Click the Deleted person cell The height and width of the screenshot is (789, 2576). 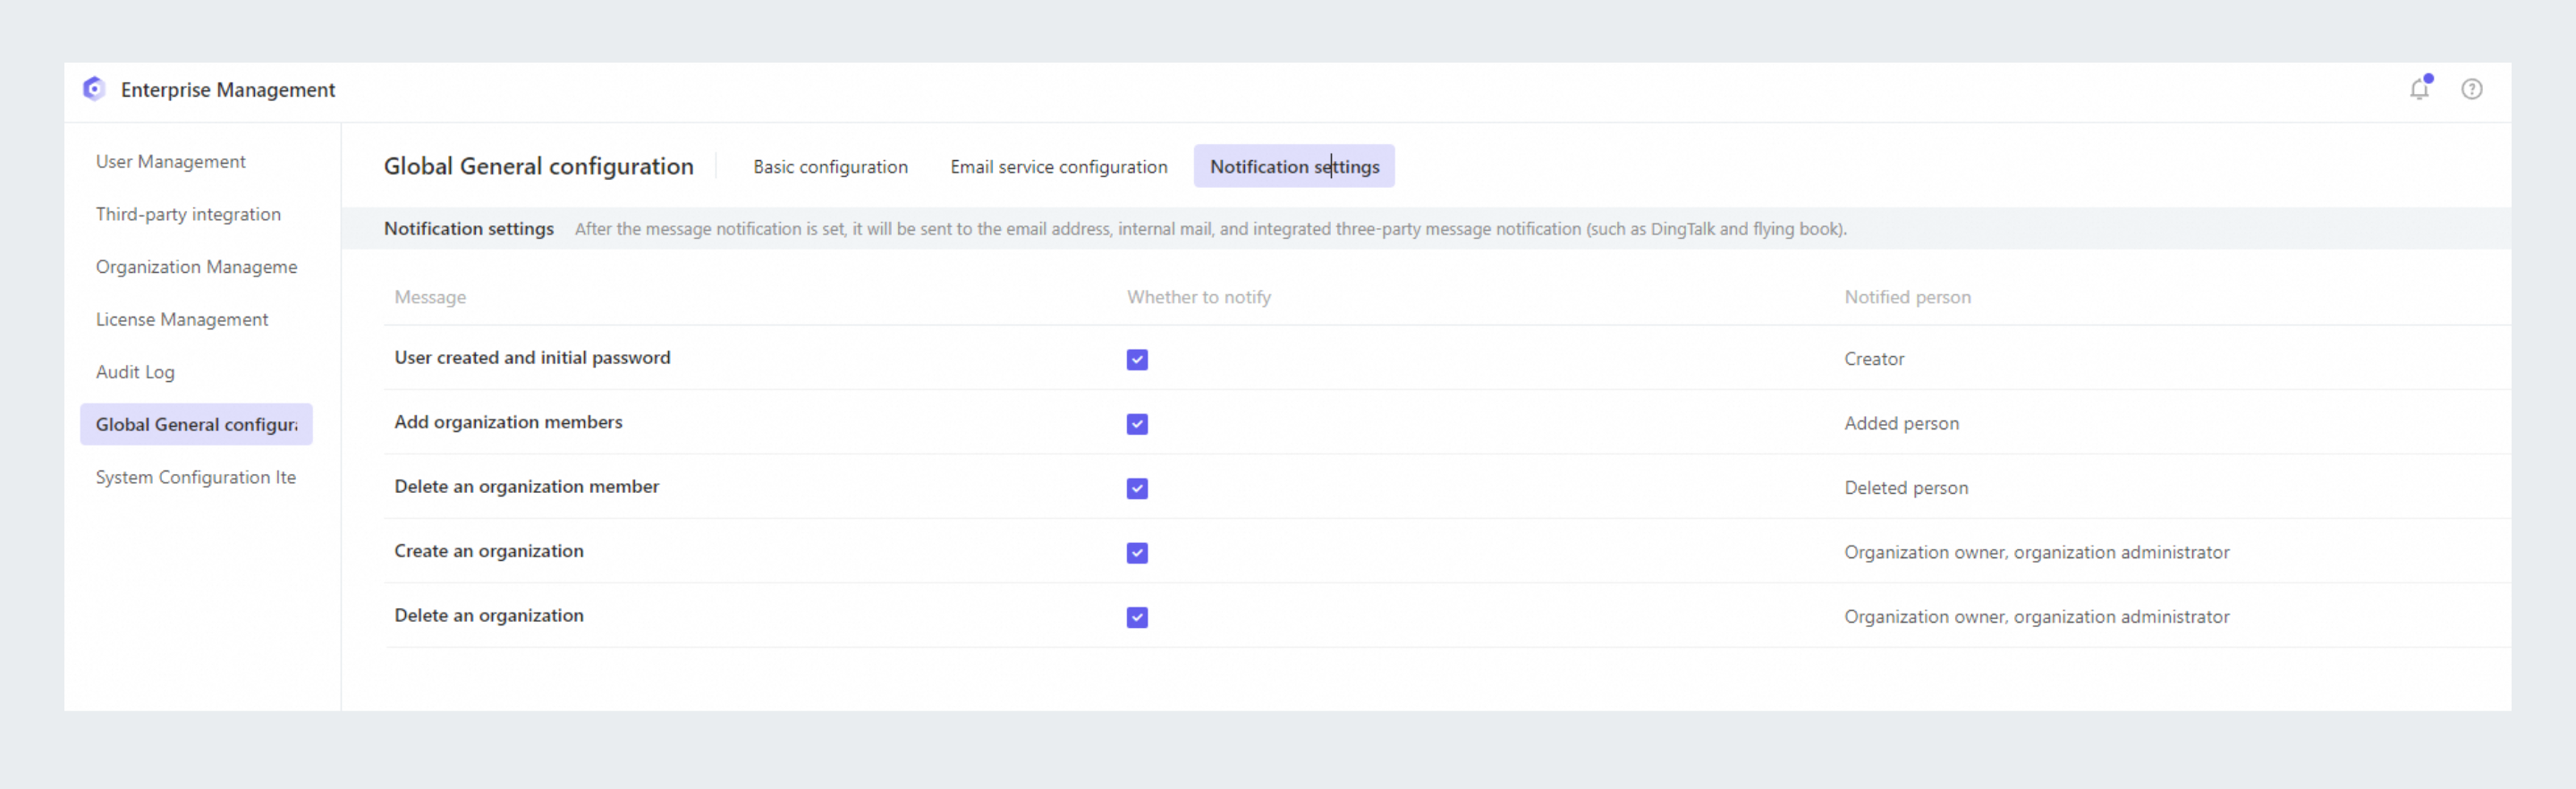point(1906,488)
